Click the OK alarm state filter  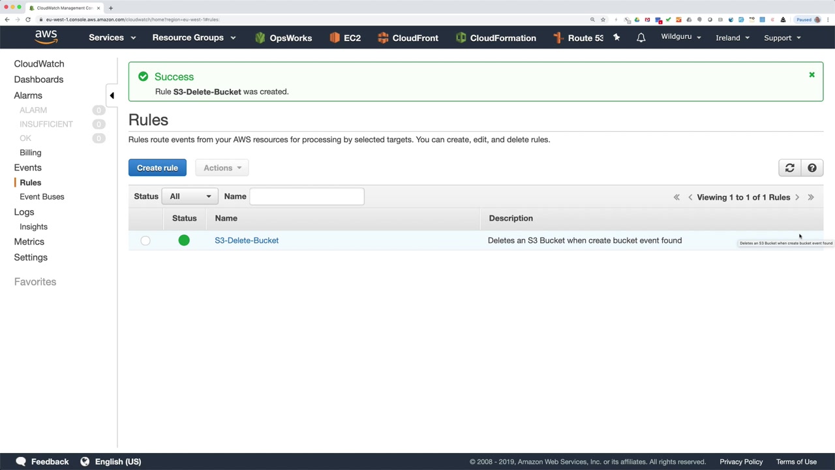[x=25, y=138]
